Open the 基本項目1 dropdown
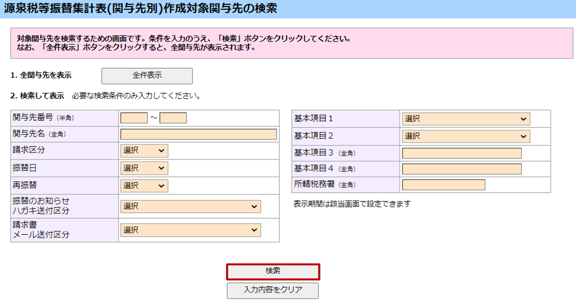 click(x=466, y=119)
